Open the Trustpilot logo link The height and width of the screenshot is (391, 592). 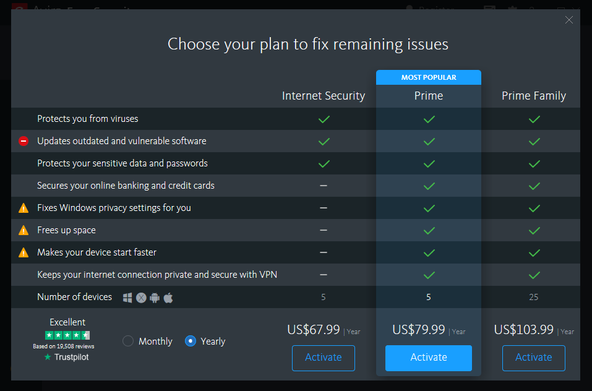[67, 357]
